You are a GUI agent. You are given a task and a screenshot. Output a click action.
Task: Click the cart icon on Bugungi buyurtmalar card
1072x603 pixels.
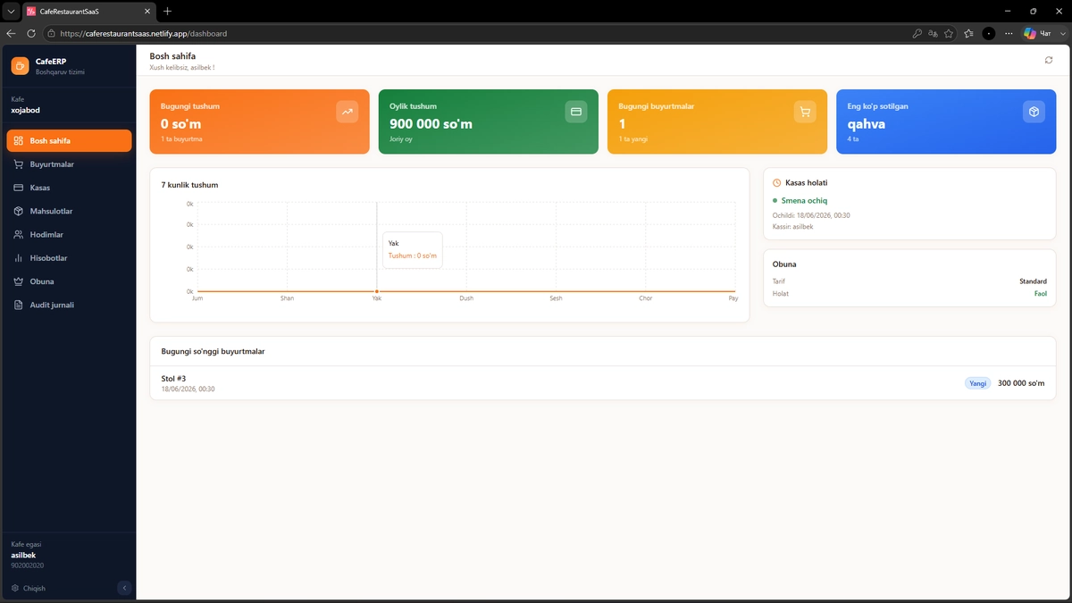(805, 112)
